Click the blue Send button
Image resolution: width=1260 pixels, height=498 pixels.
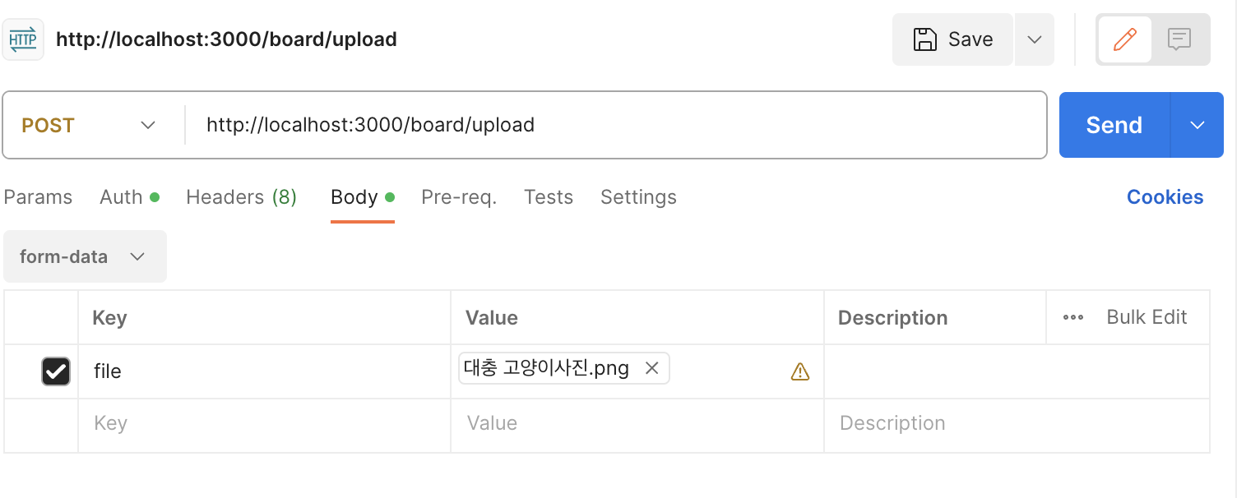[x=1114, y=125]
